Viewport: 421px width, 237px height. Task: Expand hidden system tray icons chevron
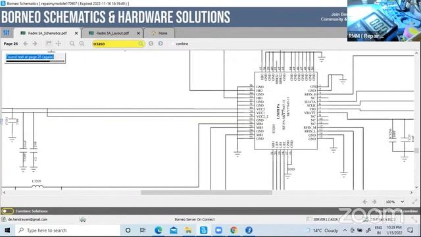pyautogui.click(x=345, y=230)
